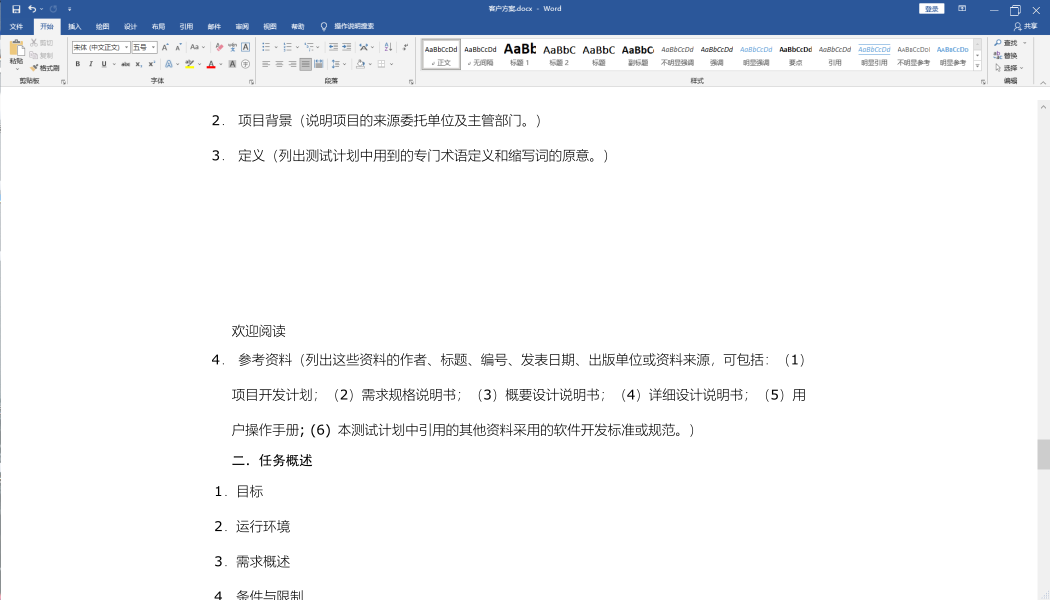Collapse the ribbon with the caret icon
The width and height of the screenshot is (1050, 600).
[1043, 83]
